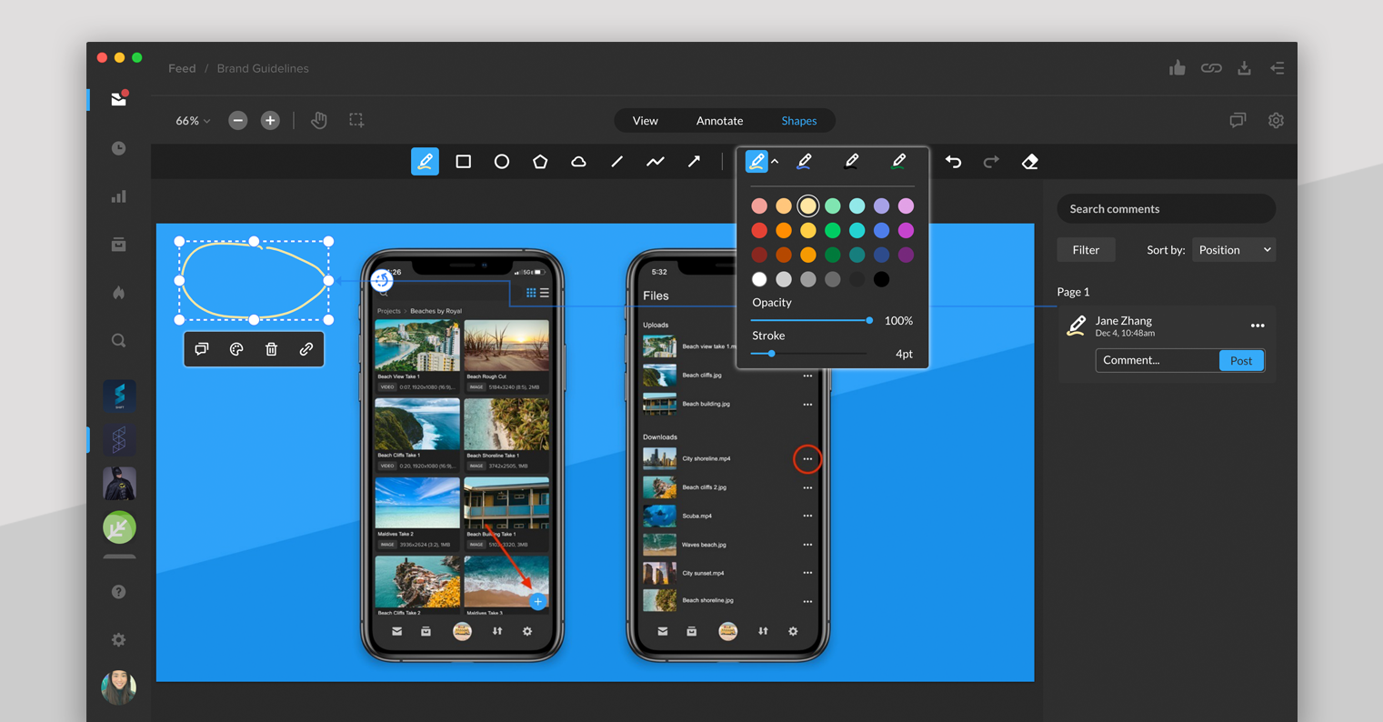This screenshot has height=722, width=1383.
Task: Open the inbox icon in the sidebar
Action: pos(119,98)
